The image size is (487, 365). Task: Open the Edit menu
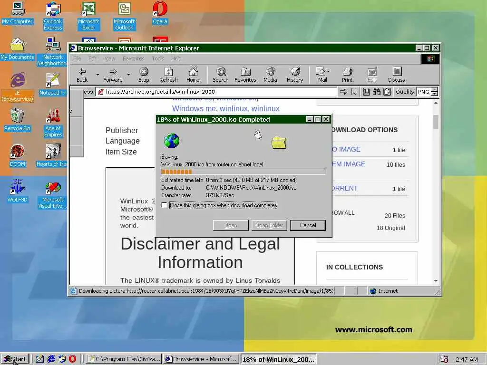(93, 58)
